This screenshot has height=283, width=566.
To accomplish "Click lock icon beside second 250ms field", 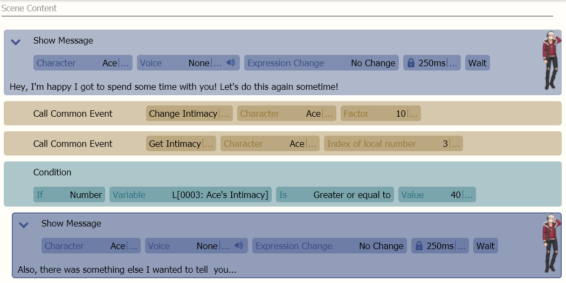I will click(419, 245).
